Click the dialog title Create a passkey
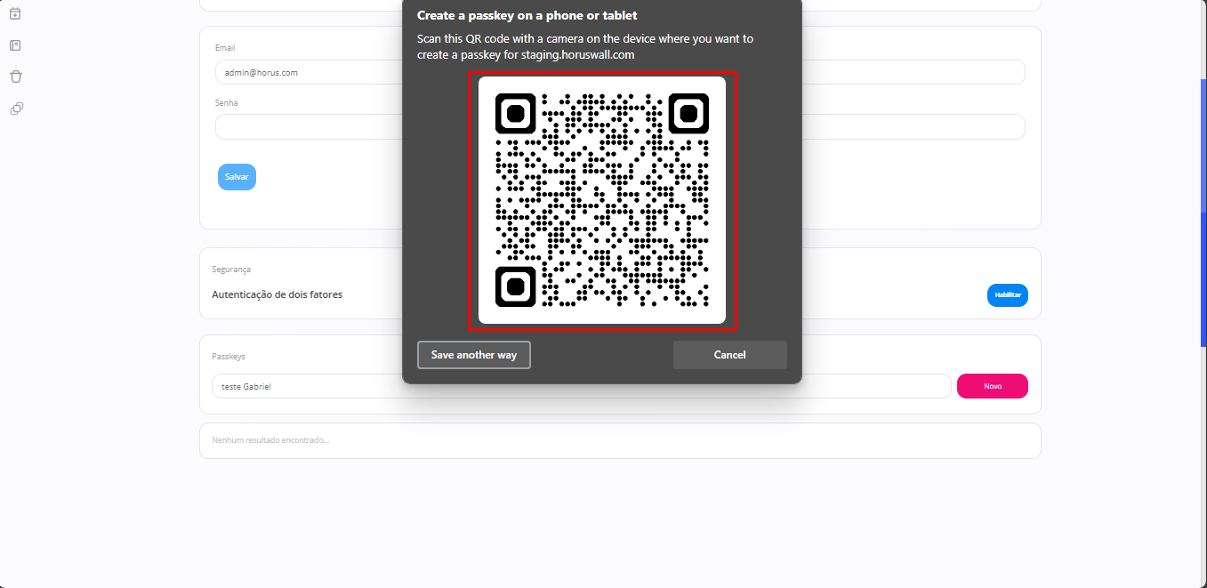 pyautogui.click(x=527, y=15)
